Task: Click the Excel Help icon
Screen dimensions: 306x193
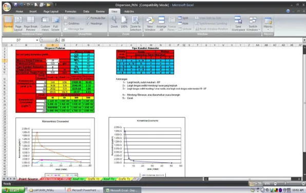Action: coord(288,11)
